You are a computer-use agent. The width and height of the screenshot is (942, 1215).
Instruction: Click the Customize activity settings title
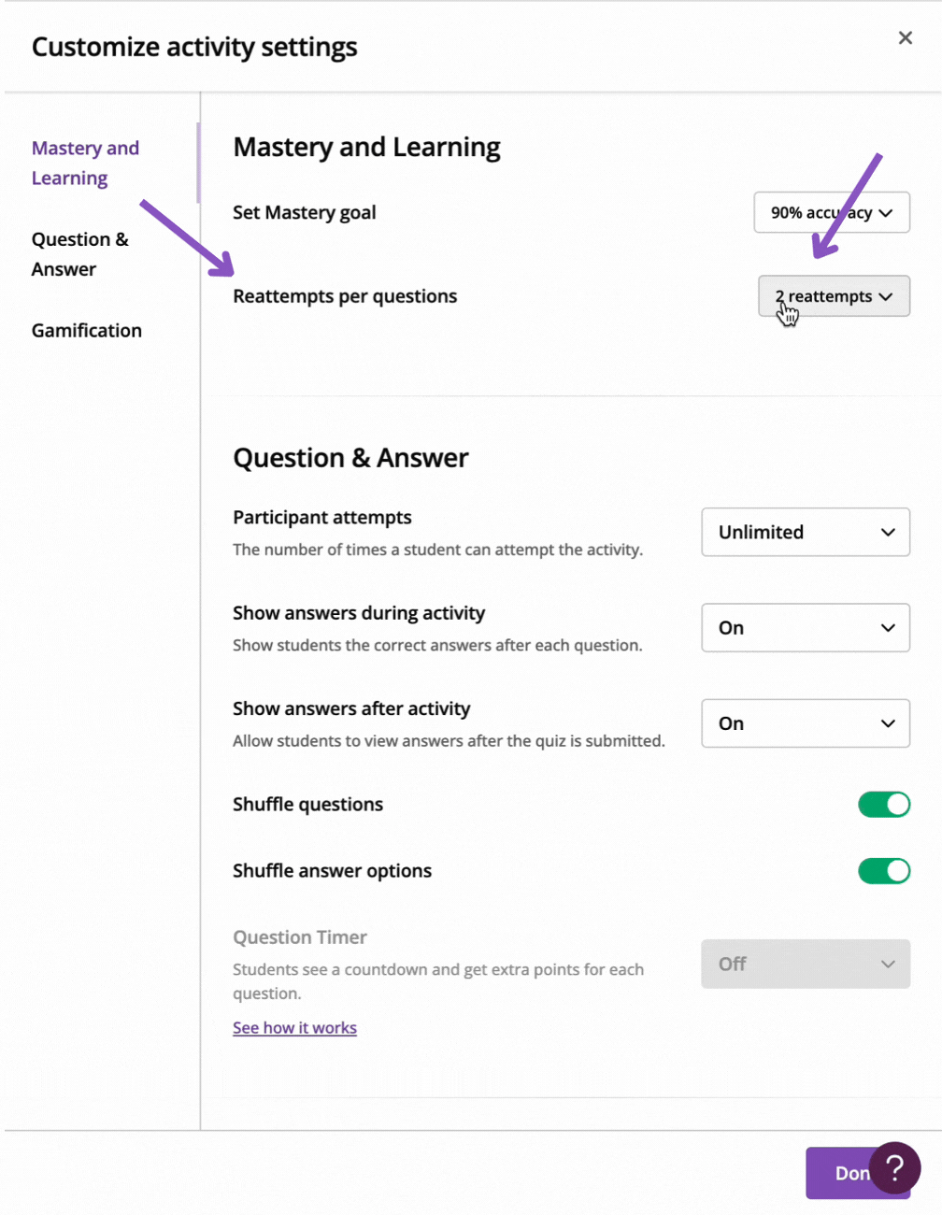coord(194,47)
